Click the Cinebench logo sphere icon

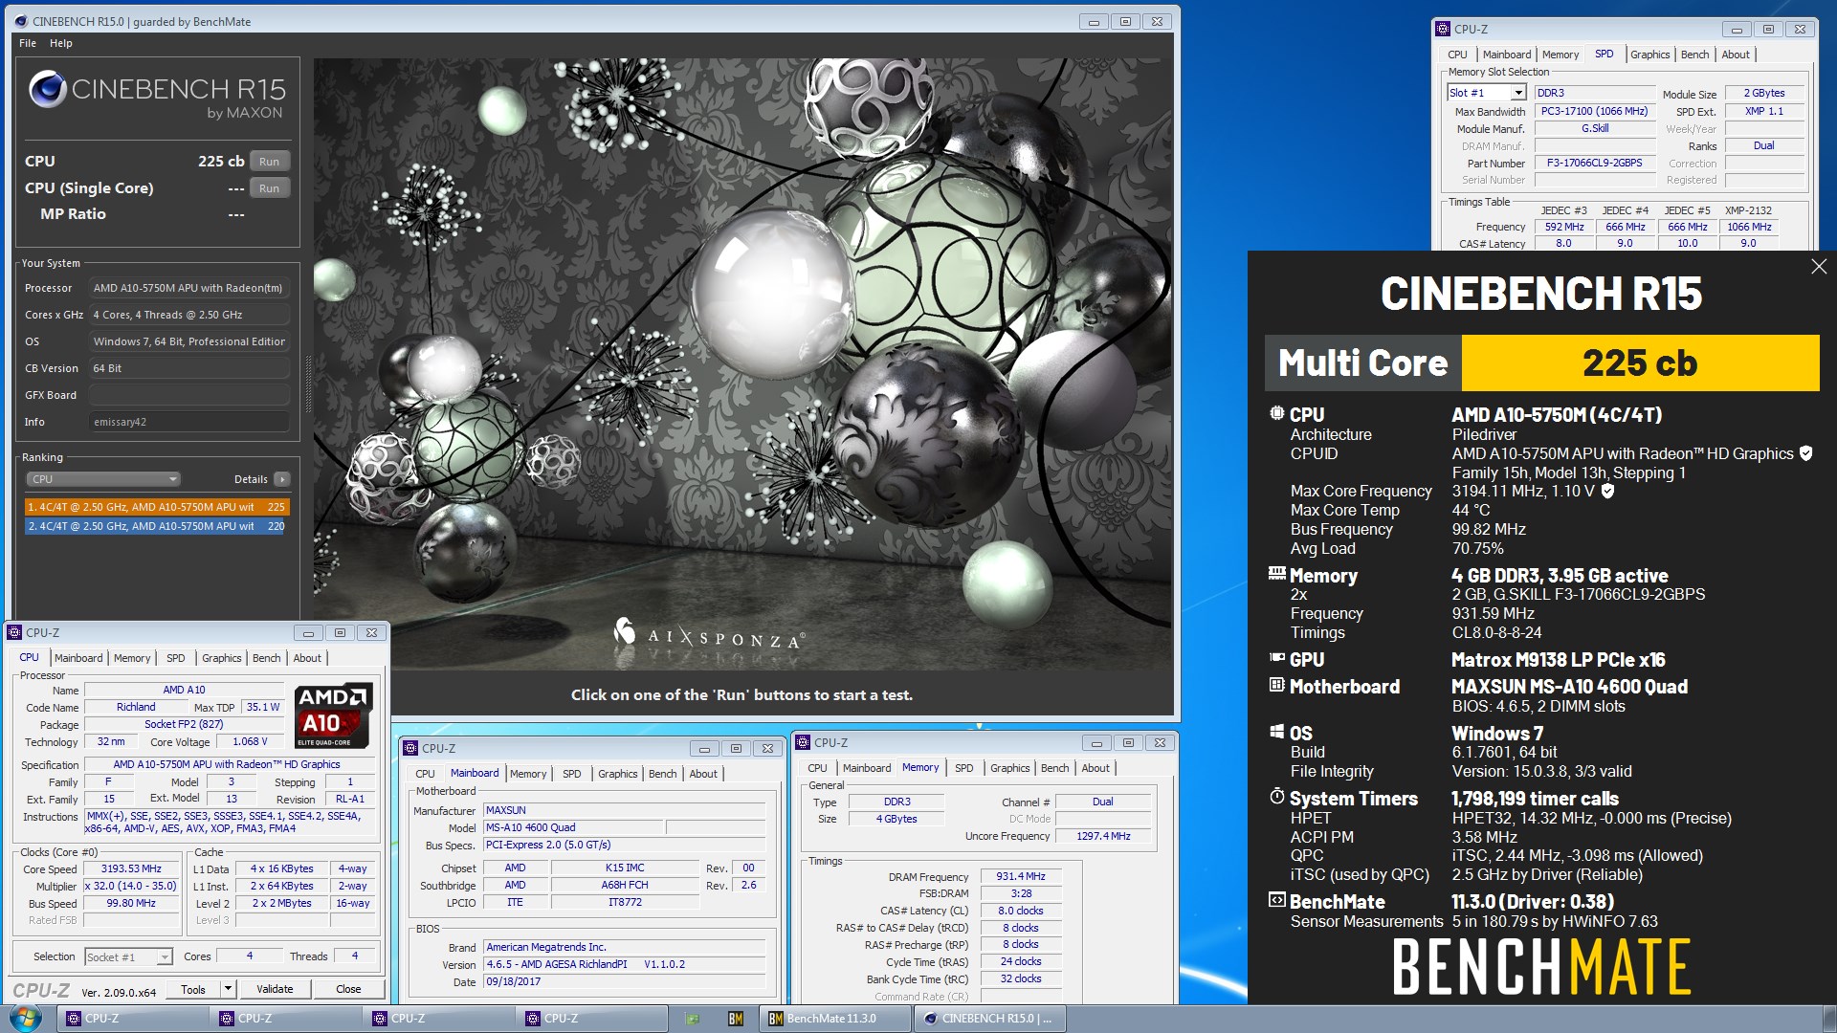(47, 89)
